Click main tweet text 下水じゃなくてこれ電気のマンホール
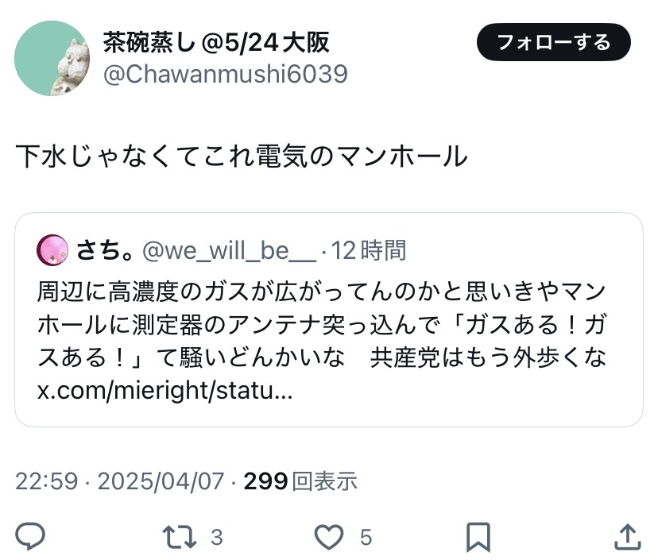This screenshot has width=658, height=560. [x=242, y=156]
